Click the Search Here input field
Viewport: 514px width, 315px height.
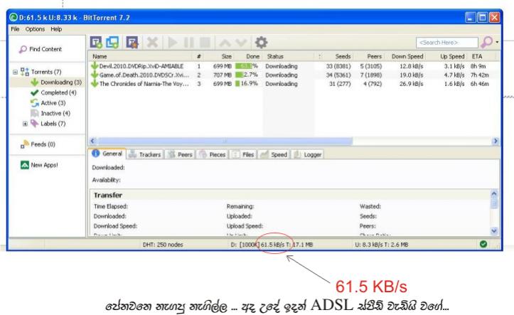point(447,43)
